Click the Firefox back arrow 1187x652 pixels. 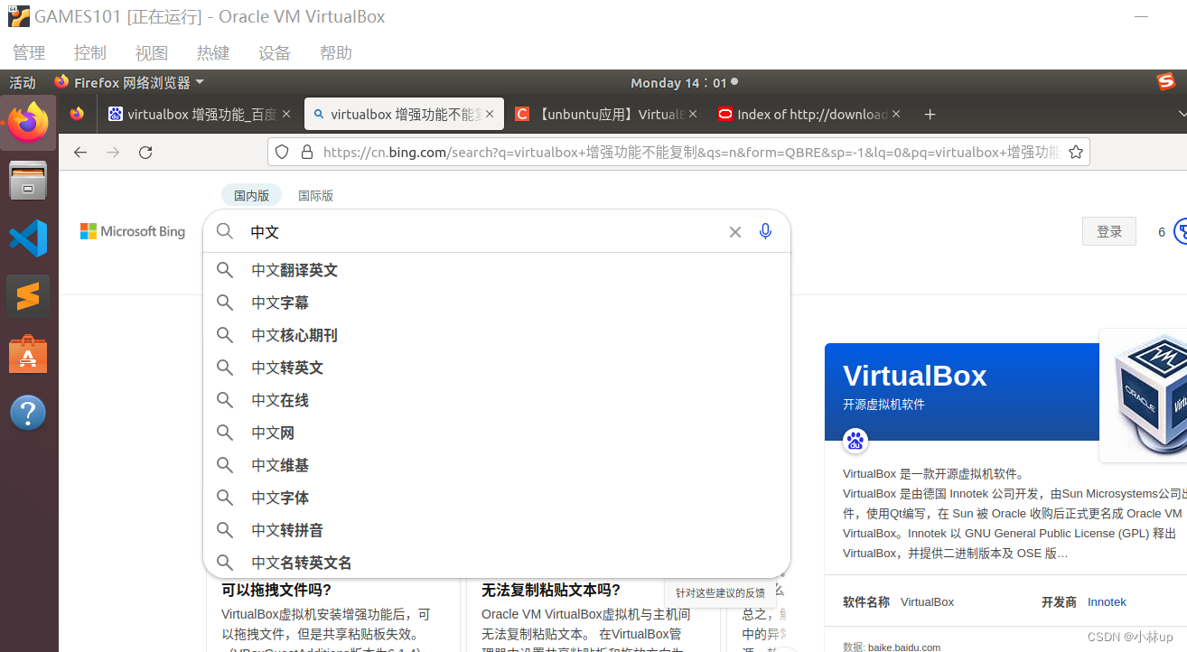pos(80,153)
